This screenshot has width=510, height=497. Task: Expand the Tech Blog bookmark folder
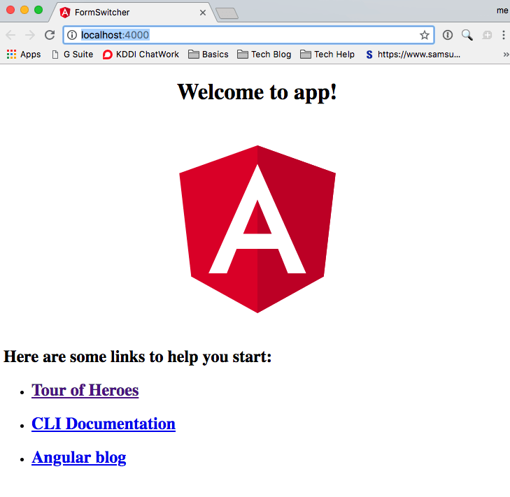tap(264, 55)
